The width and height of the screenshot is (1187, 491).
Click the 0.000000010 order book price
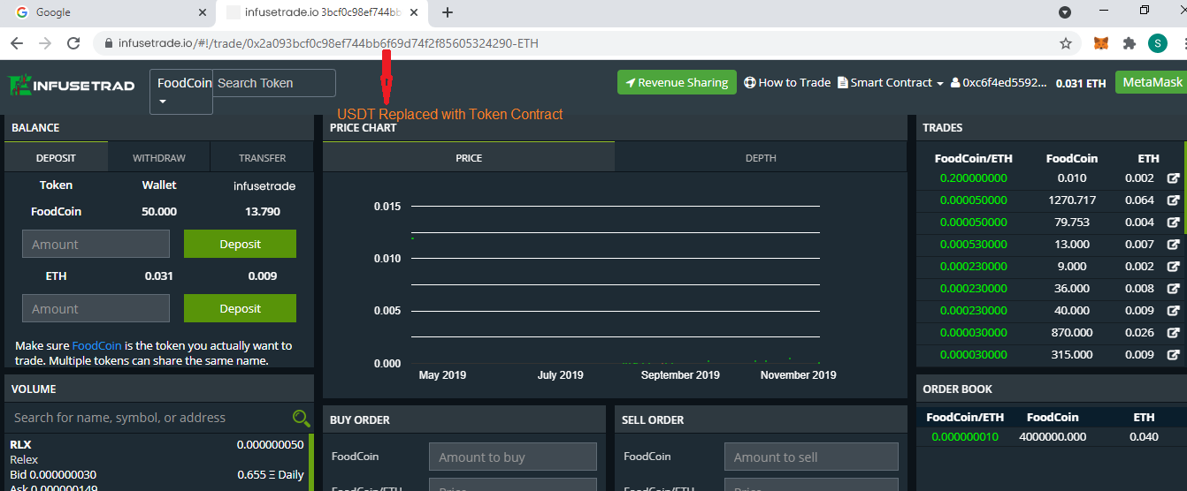point(964,436)
